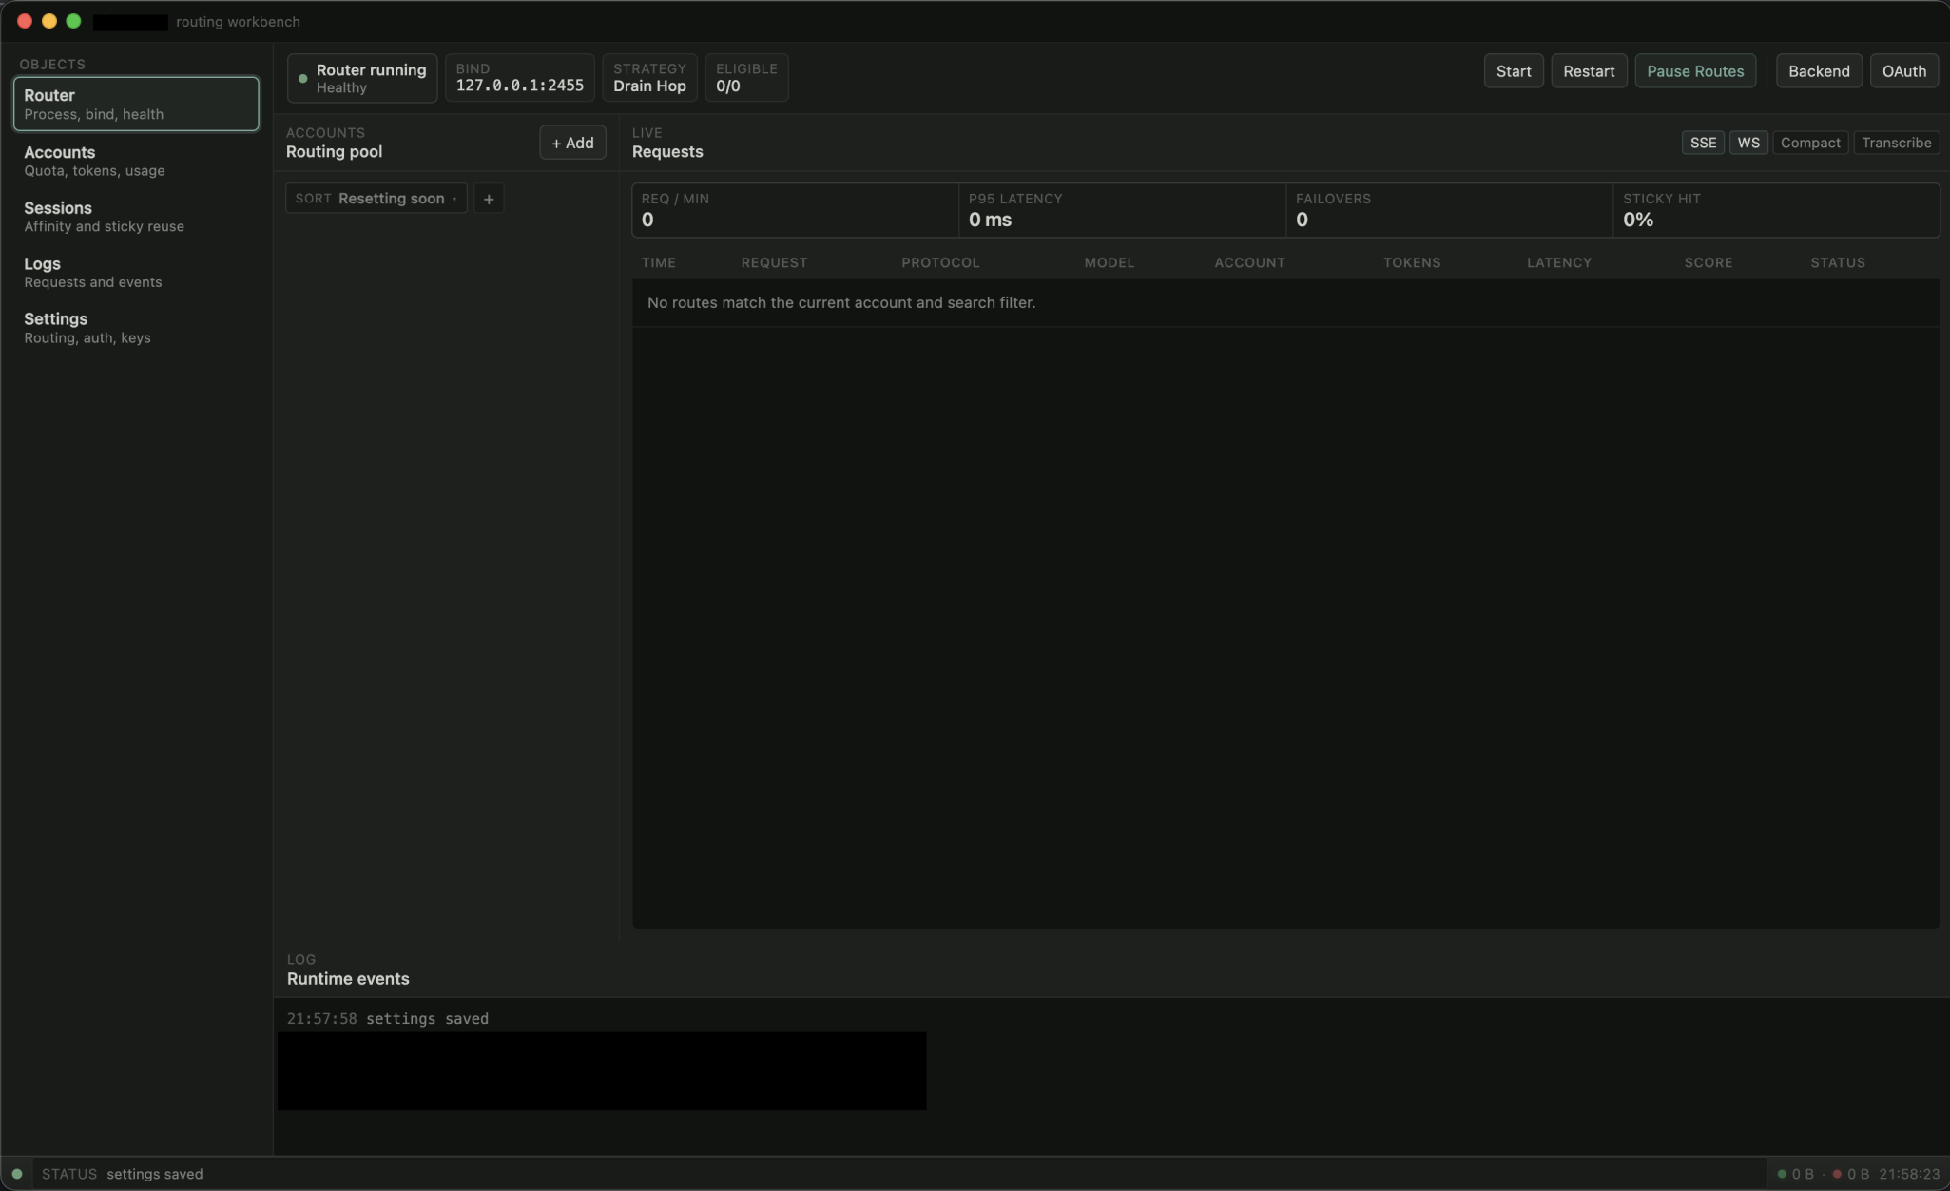Open the OAuth panel
This screenshot has width=1950, height=1191.
[1903, 71]
